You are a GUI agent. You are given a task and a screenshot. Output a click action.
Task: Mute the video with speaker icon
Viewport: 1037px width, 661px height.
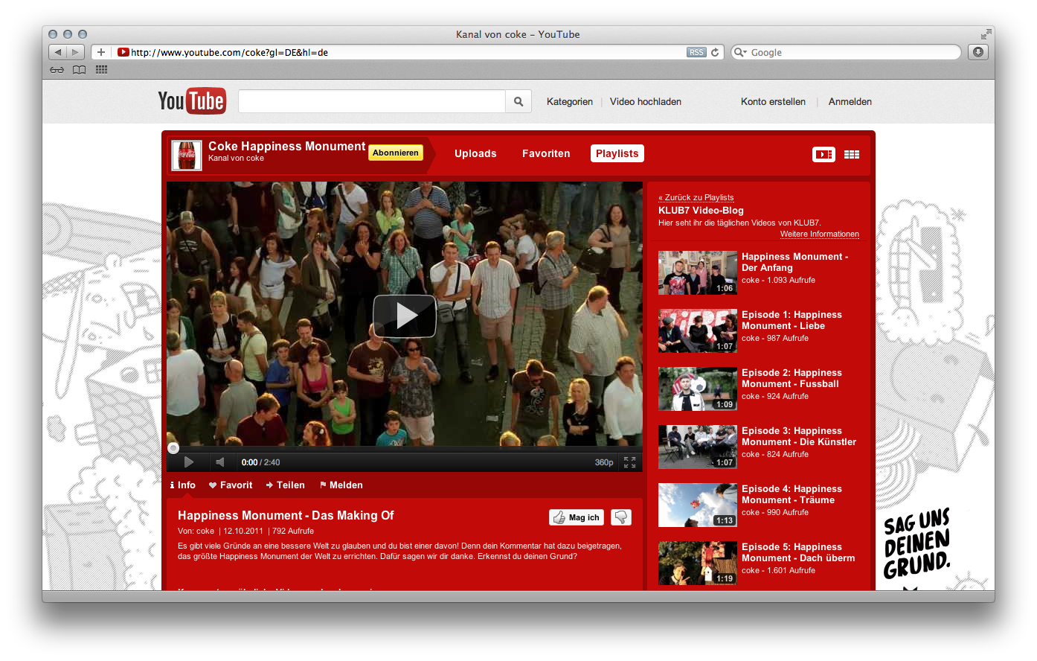pyautogui.click(x=220, y=462)
